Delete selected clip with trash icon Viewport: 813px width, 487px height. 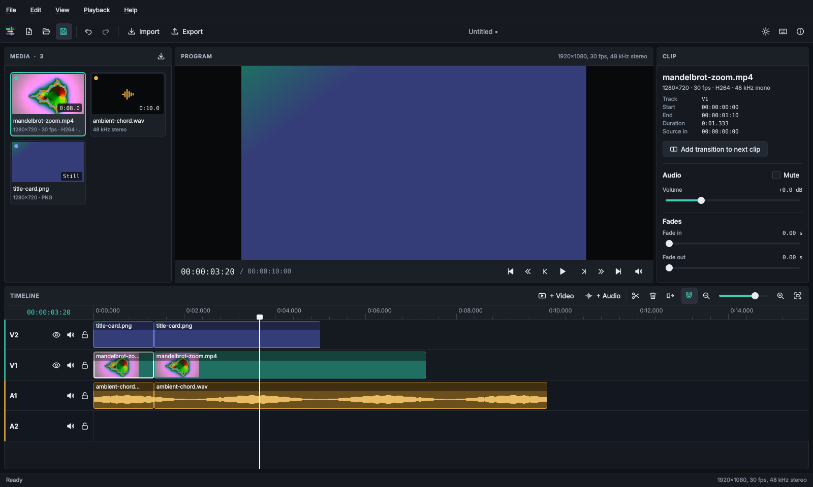coord(653,296)
